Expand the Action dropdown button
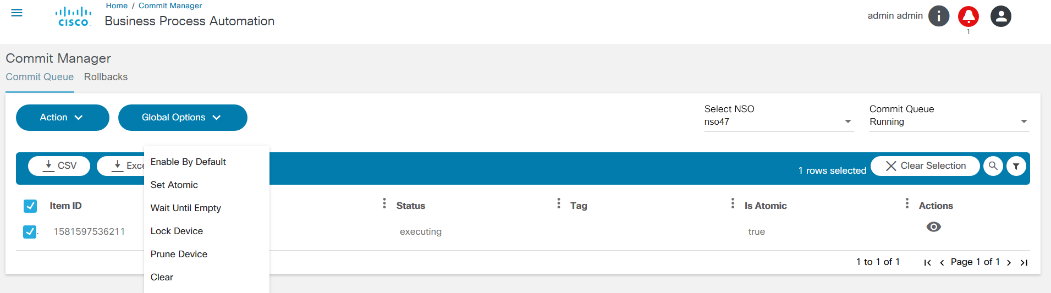The height and width of the screenshot is (293, 1051). pyautogui.click(x=62, y=118)
